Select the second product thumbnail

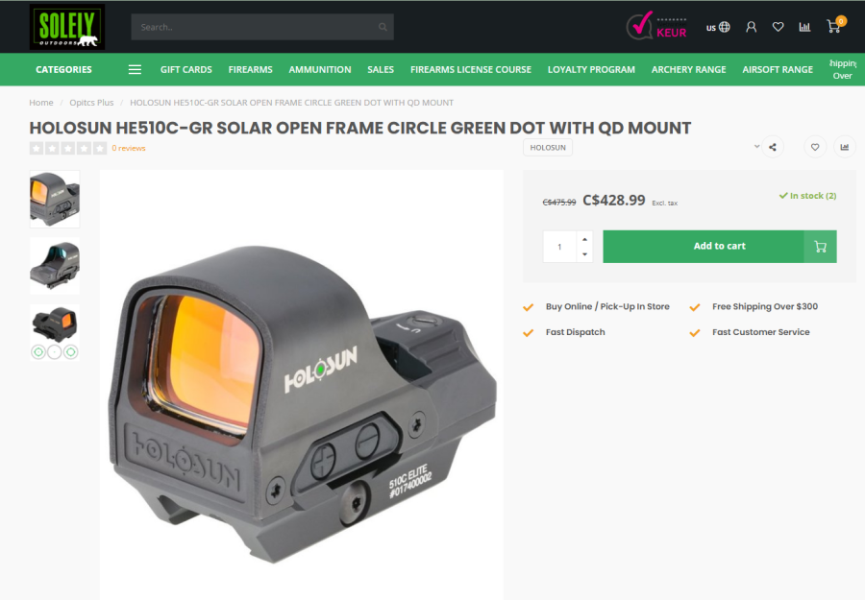coord(55,266)
